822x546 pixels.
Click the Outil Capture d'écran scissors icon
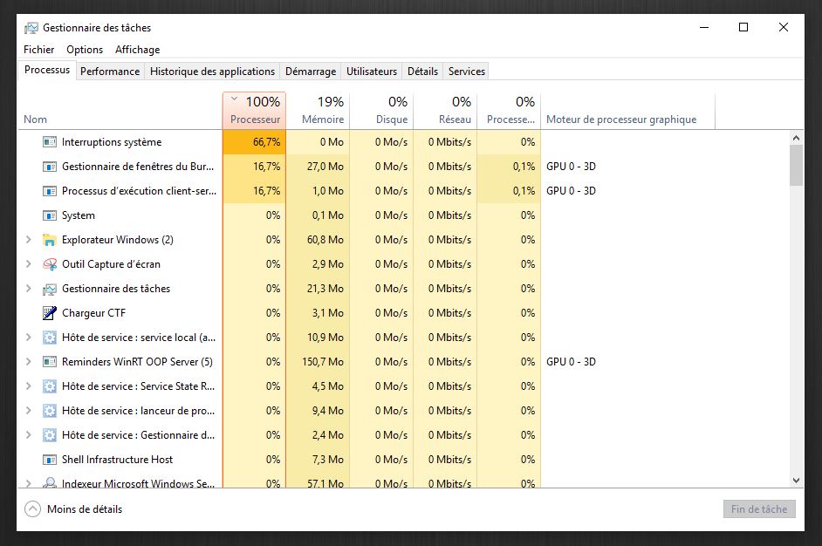coord(49,264)
